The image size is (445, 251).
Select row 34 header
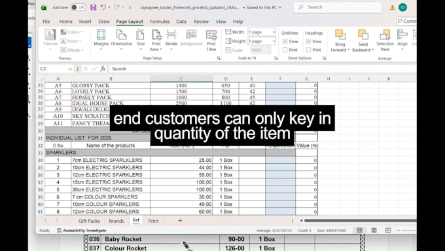[x=41, y=161]
